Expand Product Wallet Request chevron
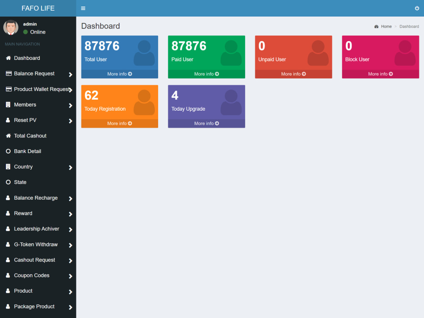 (x=70, y=90)
